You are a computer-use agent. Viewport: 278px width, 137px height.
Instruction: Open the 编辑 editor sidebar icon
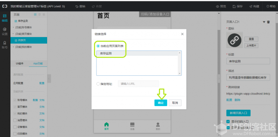(4, 18)
